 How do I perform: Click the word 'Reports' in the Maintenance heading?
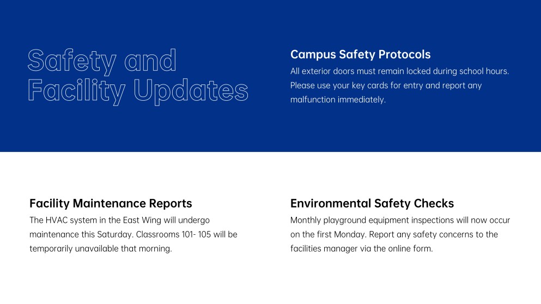(170, 204)
